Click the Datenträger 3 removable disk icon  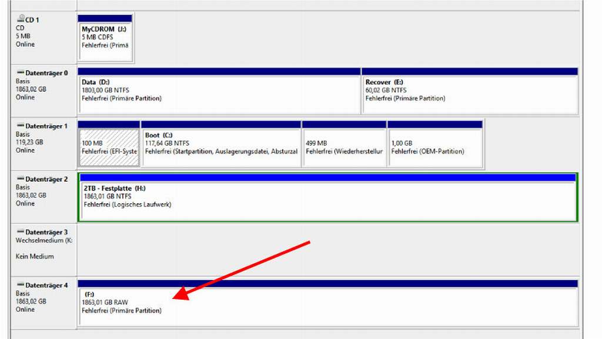20,232
